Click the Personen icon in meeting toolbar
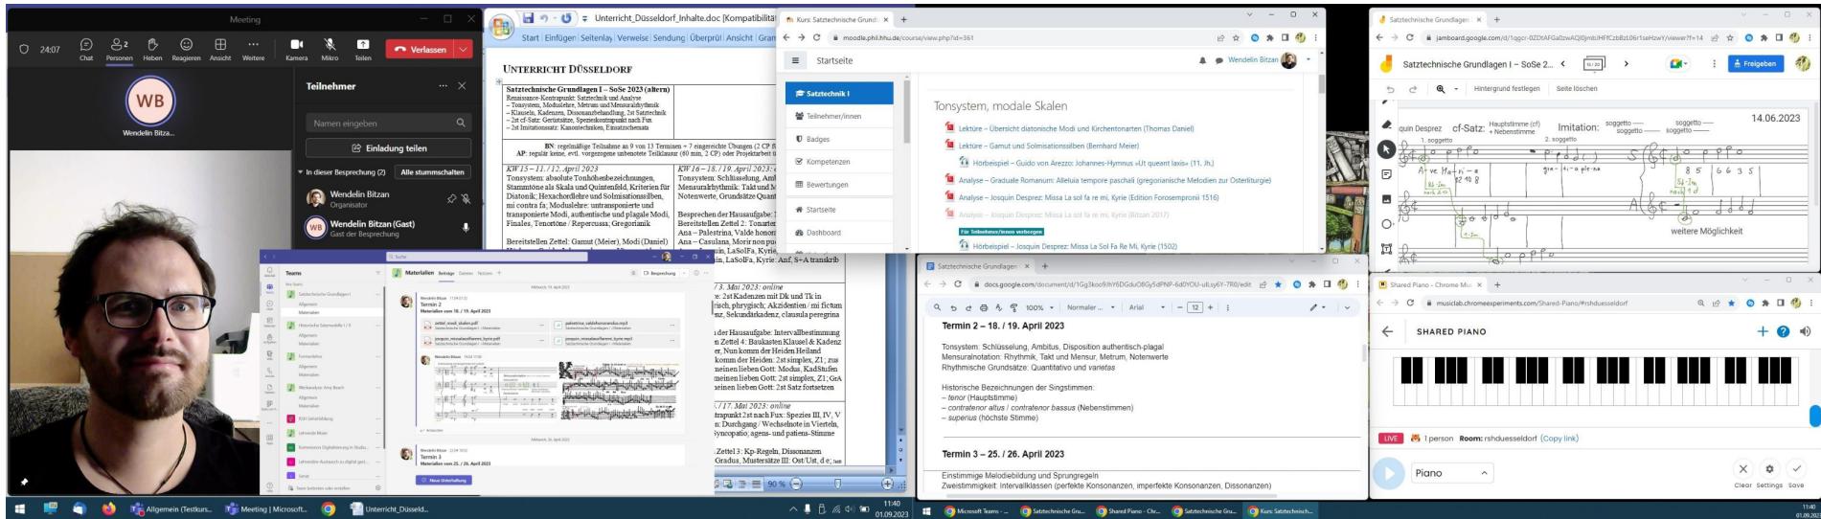This screenshot has width=1821, height=519. pyautogui.click(x=120, y=49)
